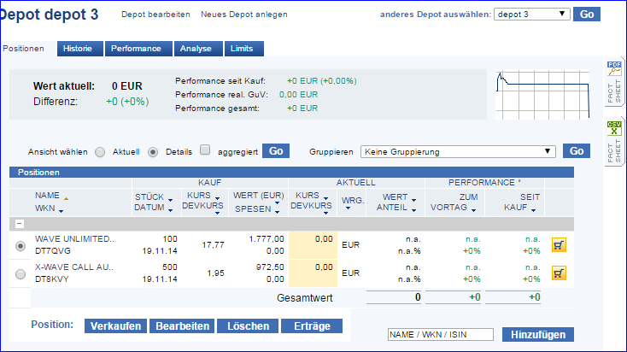627x352 pixels.
Task: Sort by SEIT KAUF arrow
Action: pos(533,210)
